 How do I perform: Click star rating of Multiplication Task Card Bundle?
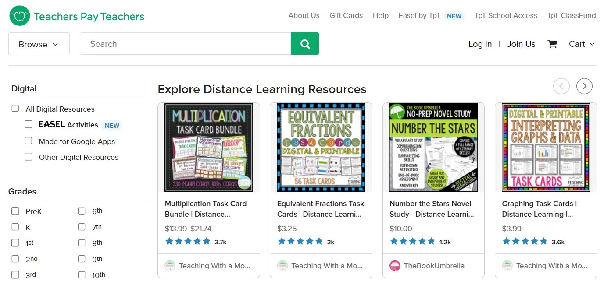point(188,241)
